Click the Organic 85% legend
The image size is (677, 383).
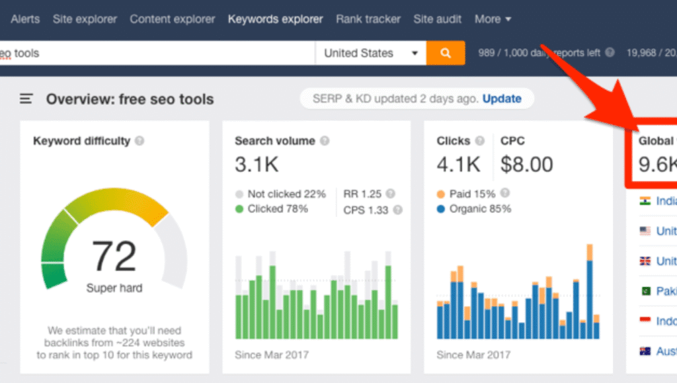(x=473, y=209)
